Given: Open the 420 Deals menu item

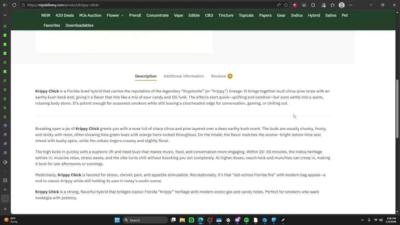Looking at the screenshot, I should 65,15.
